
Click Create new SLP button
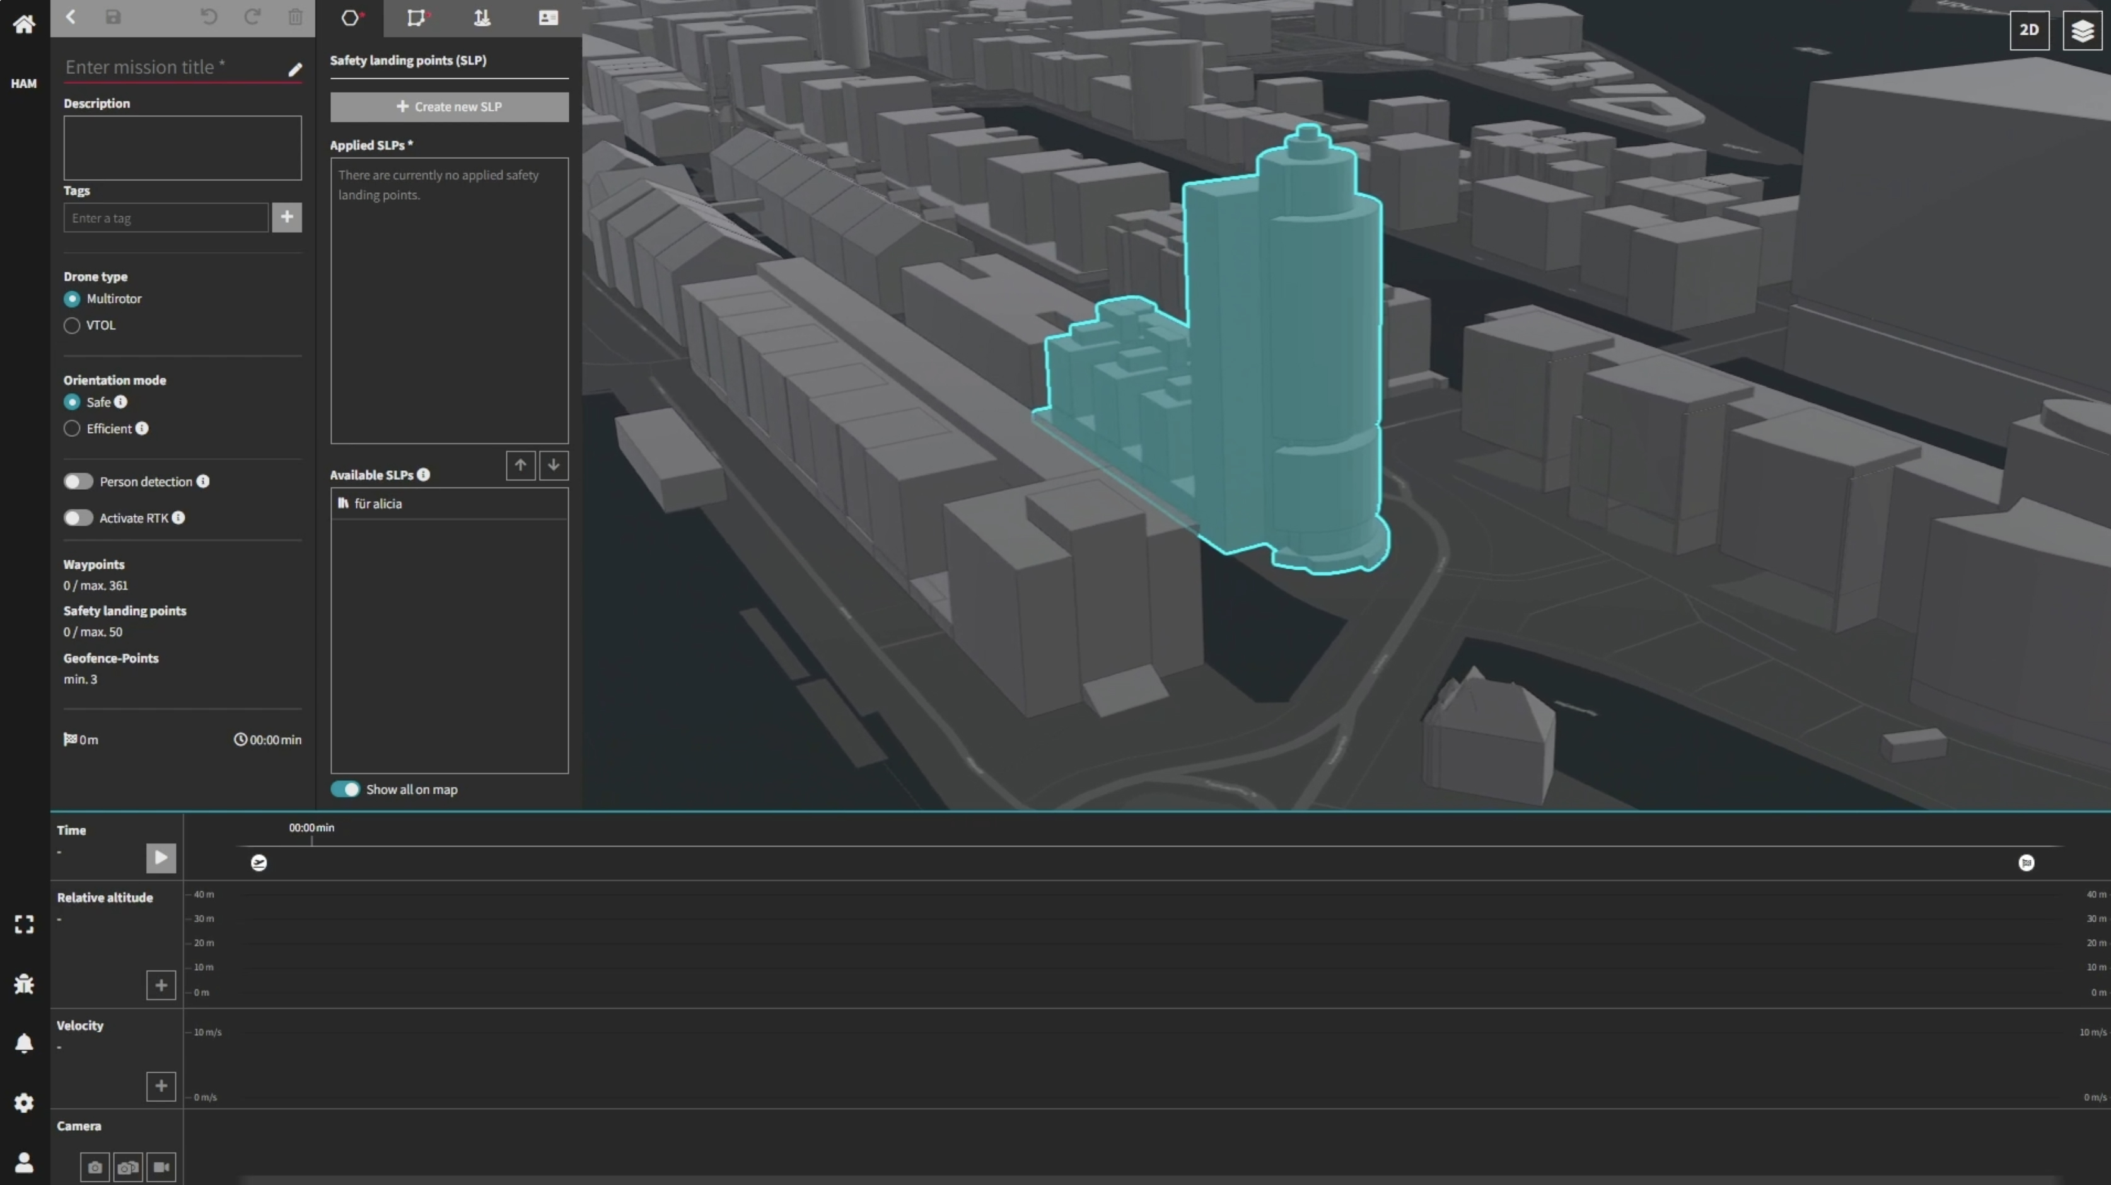click(449, 107)
